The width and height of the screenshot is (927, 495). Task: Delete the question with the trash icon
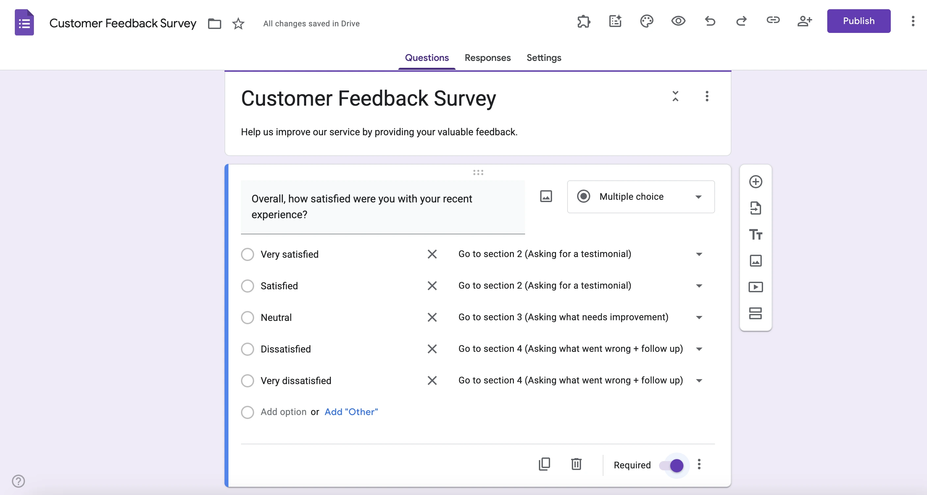[x=576, y=464]
